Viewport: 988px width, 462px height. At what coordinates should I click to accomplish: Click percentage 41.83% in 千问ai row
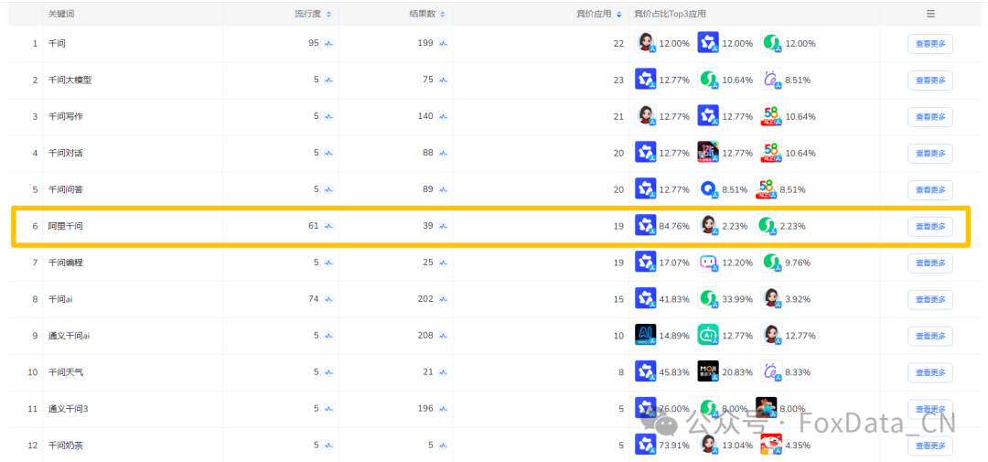pyautogui.click(x=674, y=299)
